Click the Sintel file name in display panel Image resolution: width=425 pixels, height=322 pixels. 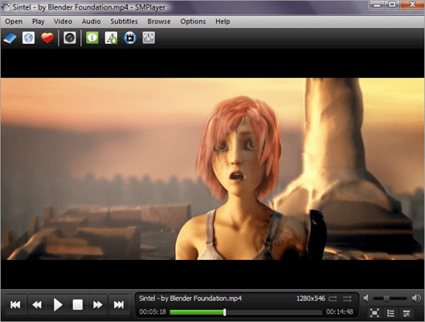click(190, 299)
